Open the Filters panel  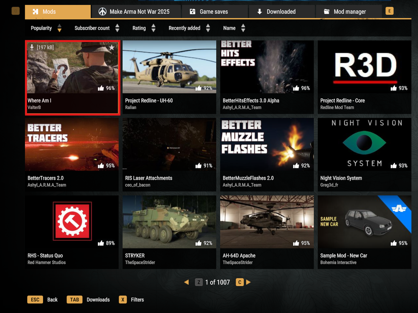tap(137, 300)
